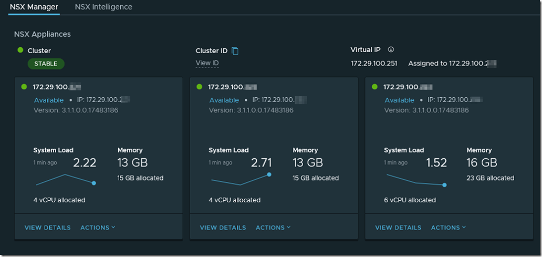Image resolution: width=542 pixels, height=257 pixels.
Task: Click Available status on the 1.52 load appliance
Action: click(399, 100)
